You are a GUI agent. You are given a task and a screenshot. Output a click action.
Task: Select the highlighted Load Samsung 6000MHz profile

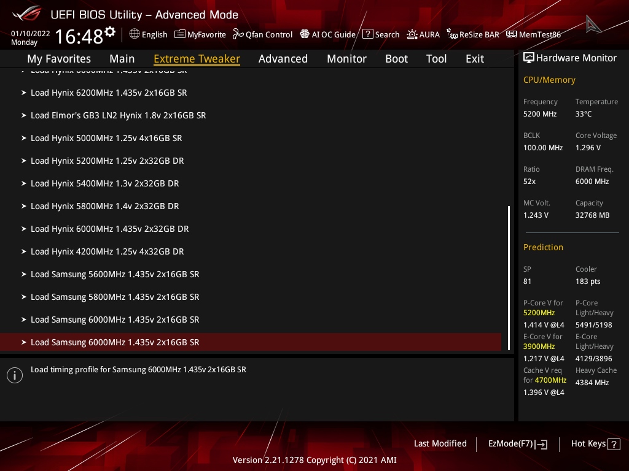coord(251,342)
